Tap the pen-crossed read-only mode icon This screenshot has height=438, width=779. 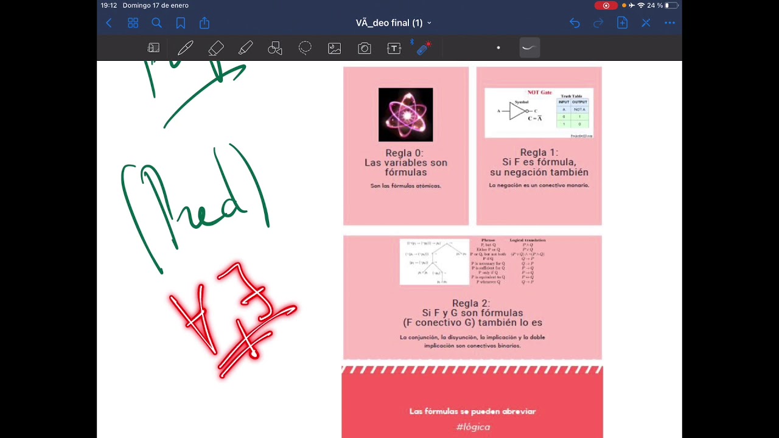(646, 23)
